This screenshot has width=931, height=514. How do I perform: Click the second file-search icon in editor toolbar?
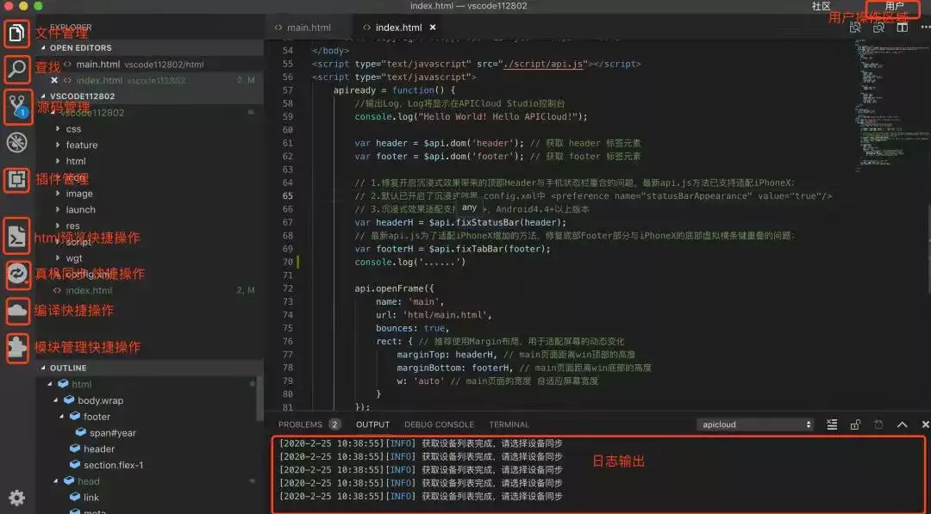click(879, 28)
